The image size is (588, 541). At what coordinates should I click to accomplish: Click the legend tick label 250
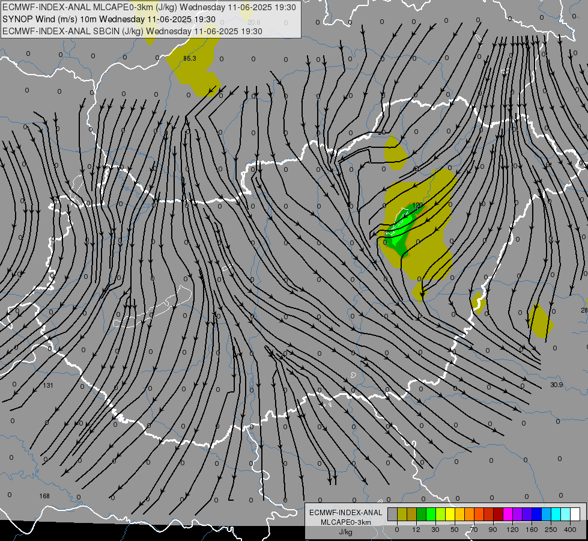pyautogui.click(x=551, y=530)
